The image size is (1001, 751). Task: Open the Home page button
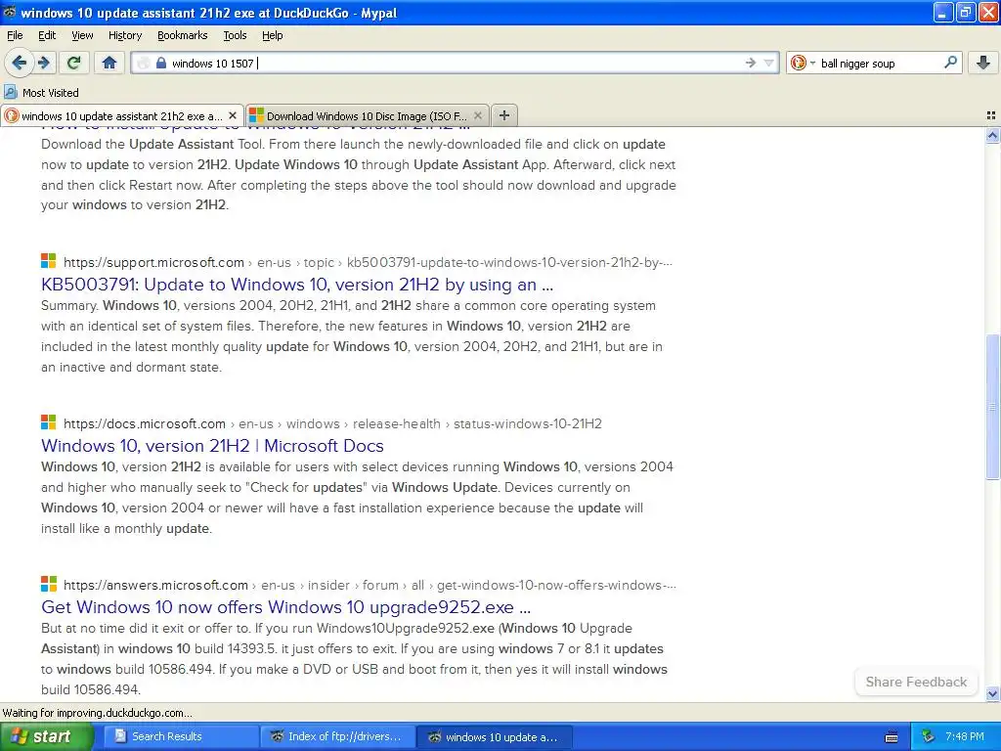(x=109, y=63)
